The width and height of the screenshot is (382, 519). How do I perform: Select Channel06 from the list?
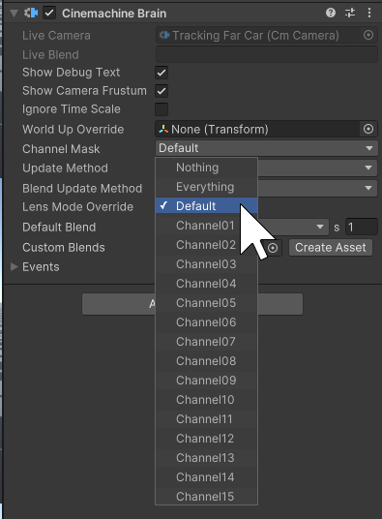pos(207,322)
